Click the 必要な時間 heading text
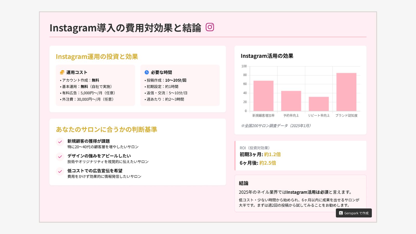The height and width of the screenshot is (234, 416). point(161,72)
